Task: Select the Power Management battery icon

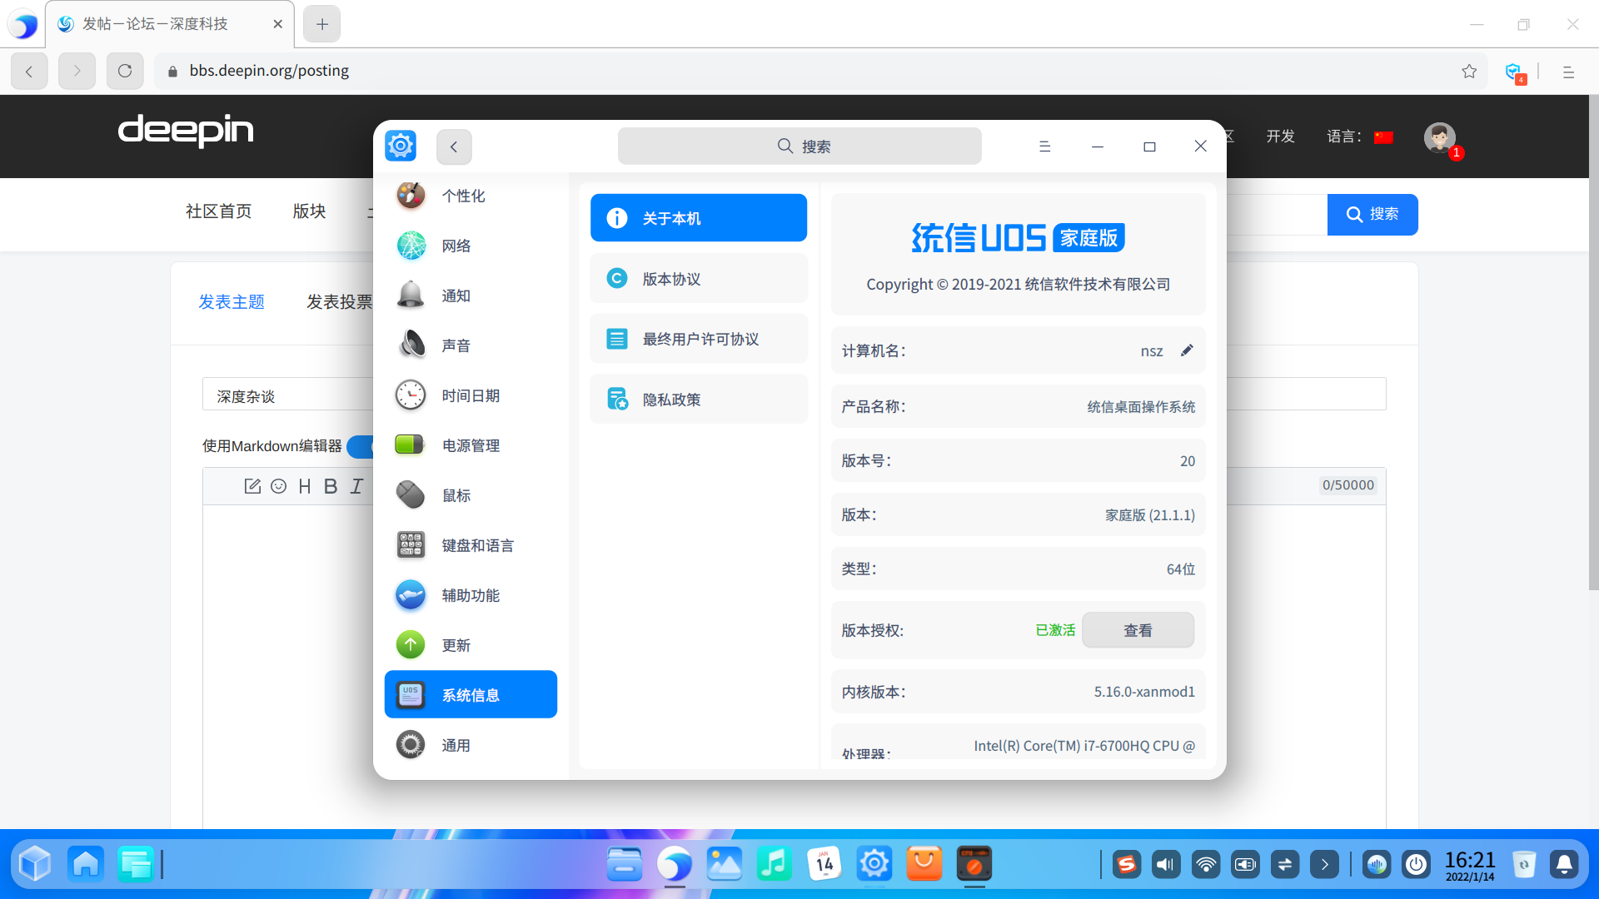Action: [x=410, y=445]
